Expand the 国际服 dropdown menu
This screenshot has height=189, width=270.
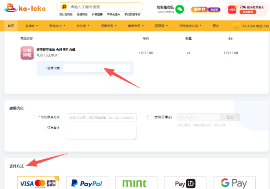coord(161,26)
